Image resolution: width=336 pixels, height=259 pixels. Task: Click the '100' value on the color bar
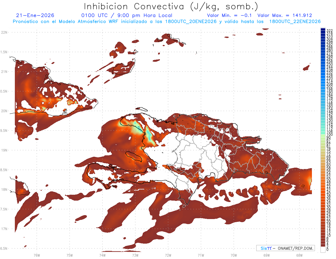[329, 135]
